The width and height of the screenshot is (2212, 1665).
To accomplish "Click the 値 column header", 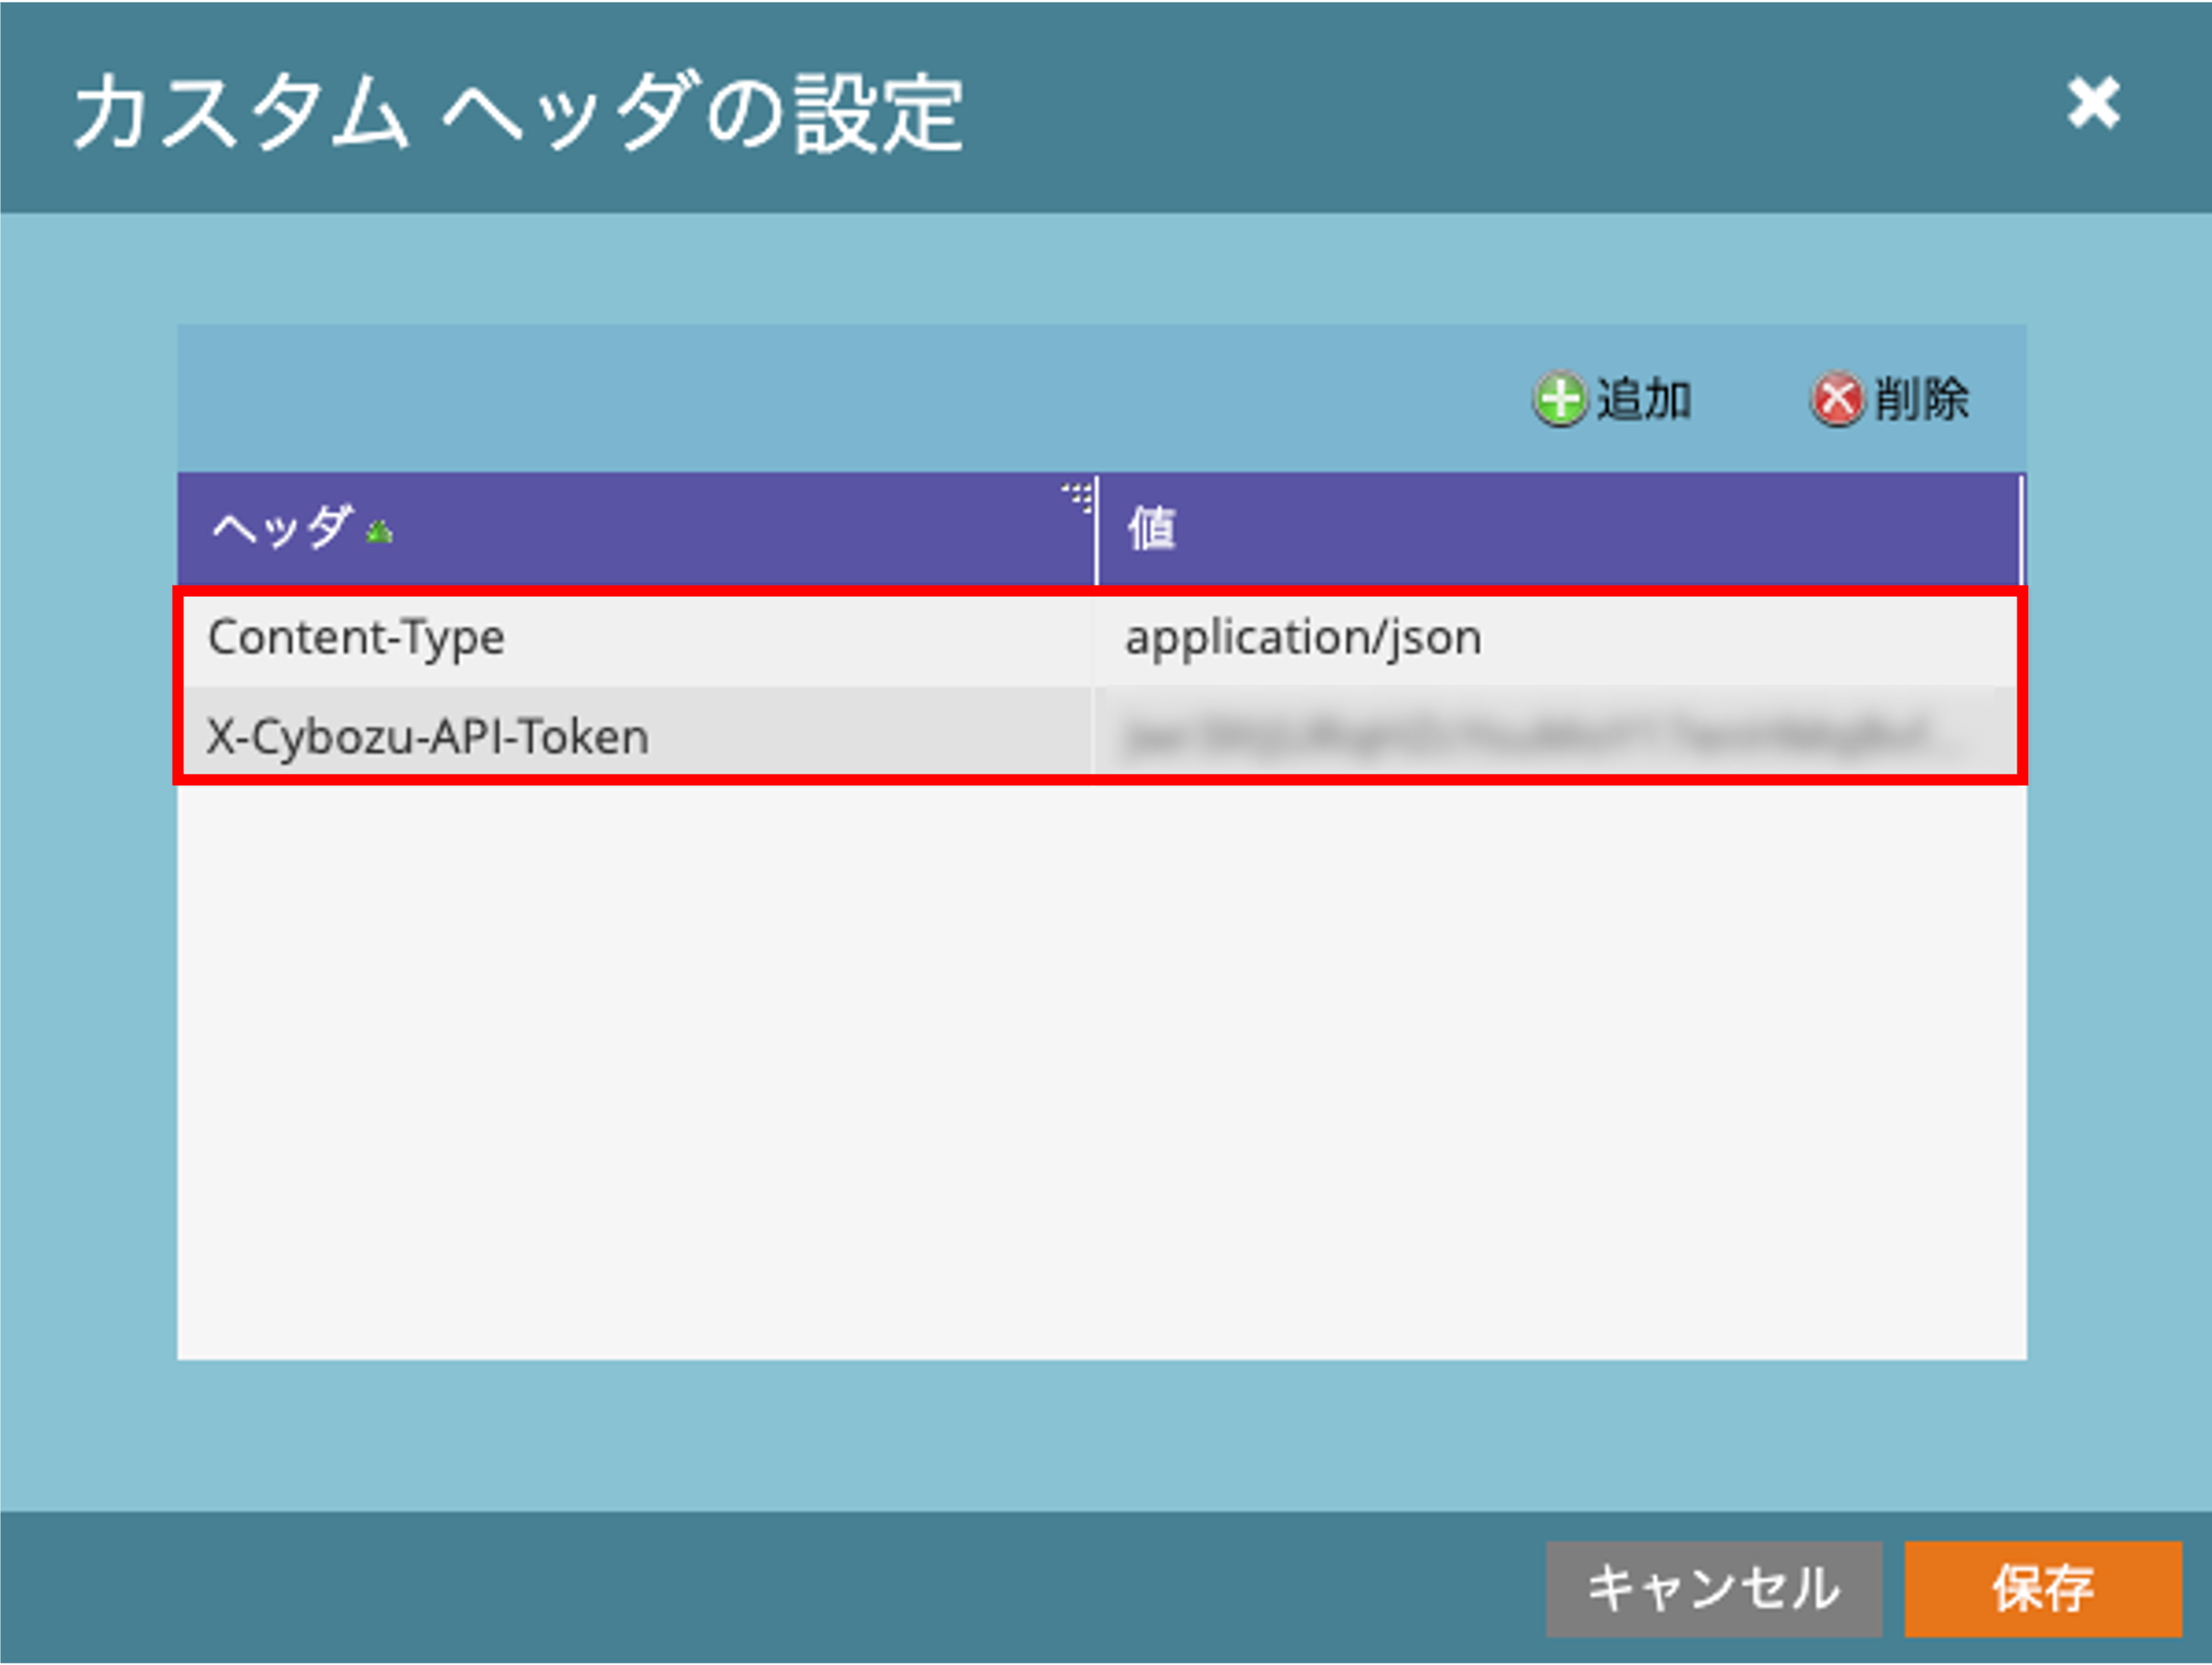I will (1153, 528).
